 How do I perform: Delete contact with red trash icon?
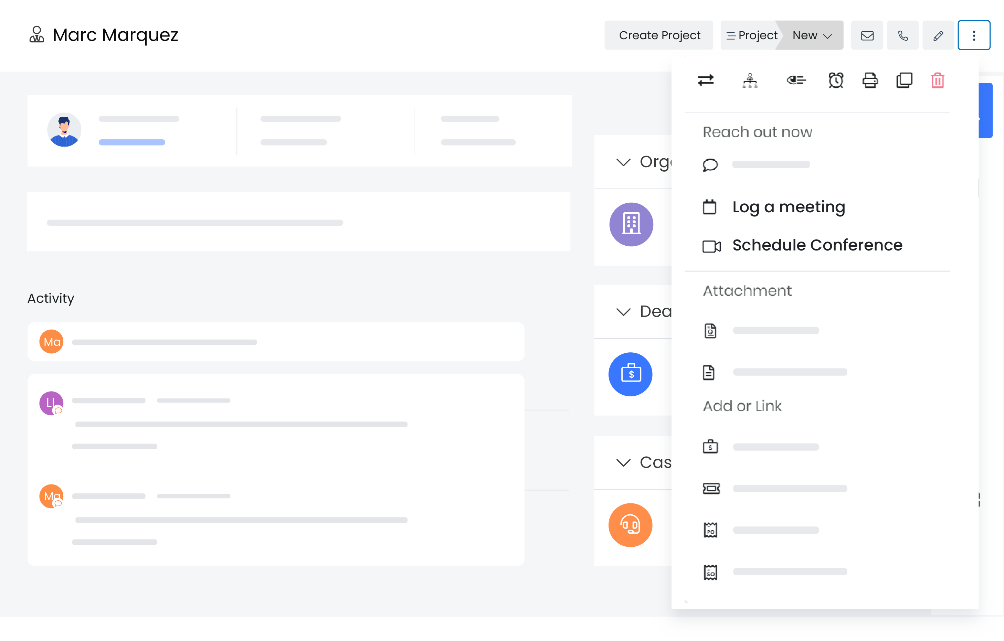pyautogui.click(x=937, y=80)
